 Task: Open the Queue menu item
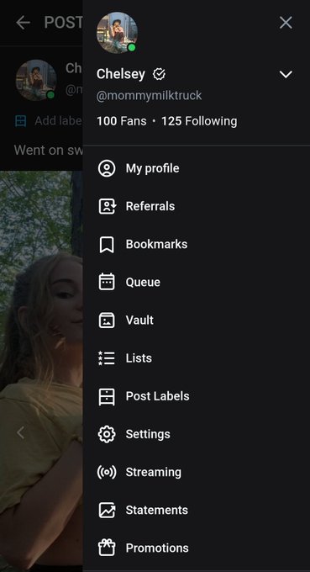coord(197,283)
